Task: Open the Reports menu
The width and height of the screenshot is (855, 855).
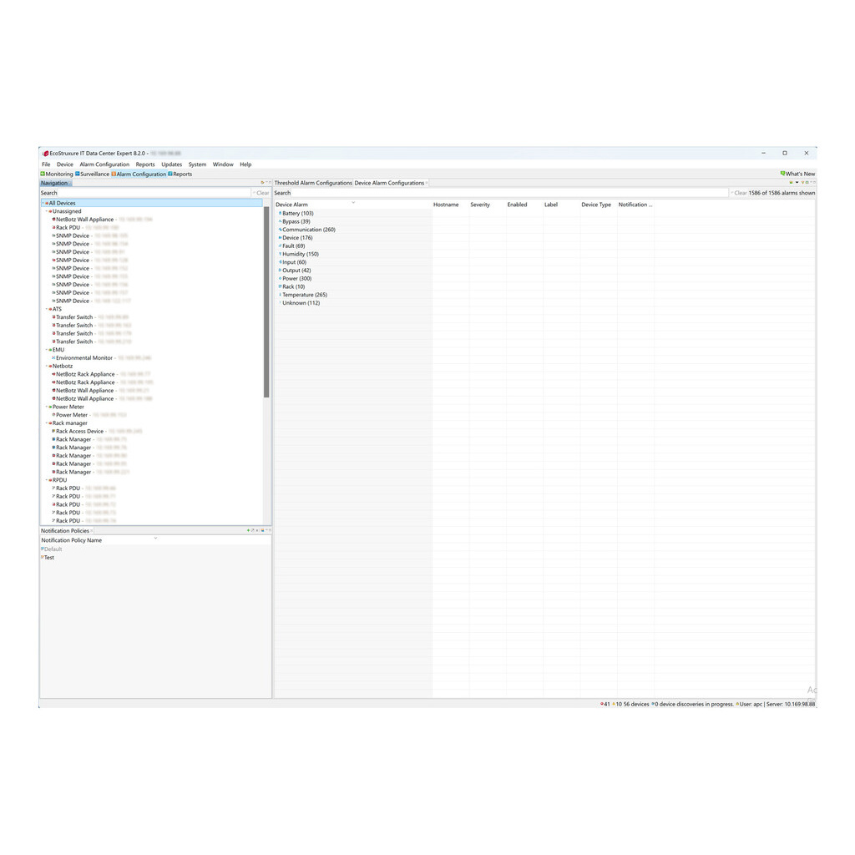Action: click(145, 164)
